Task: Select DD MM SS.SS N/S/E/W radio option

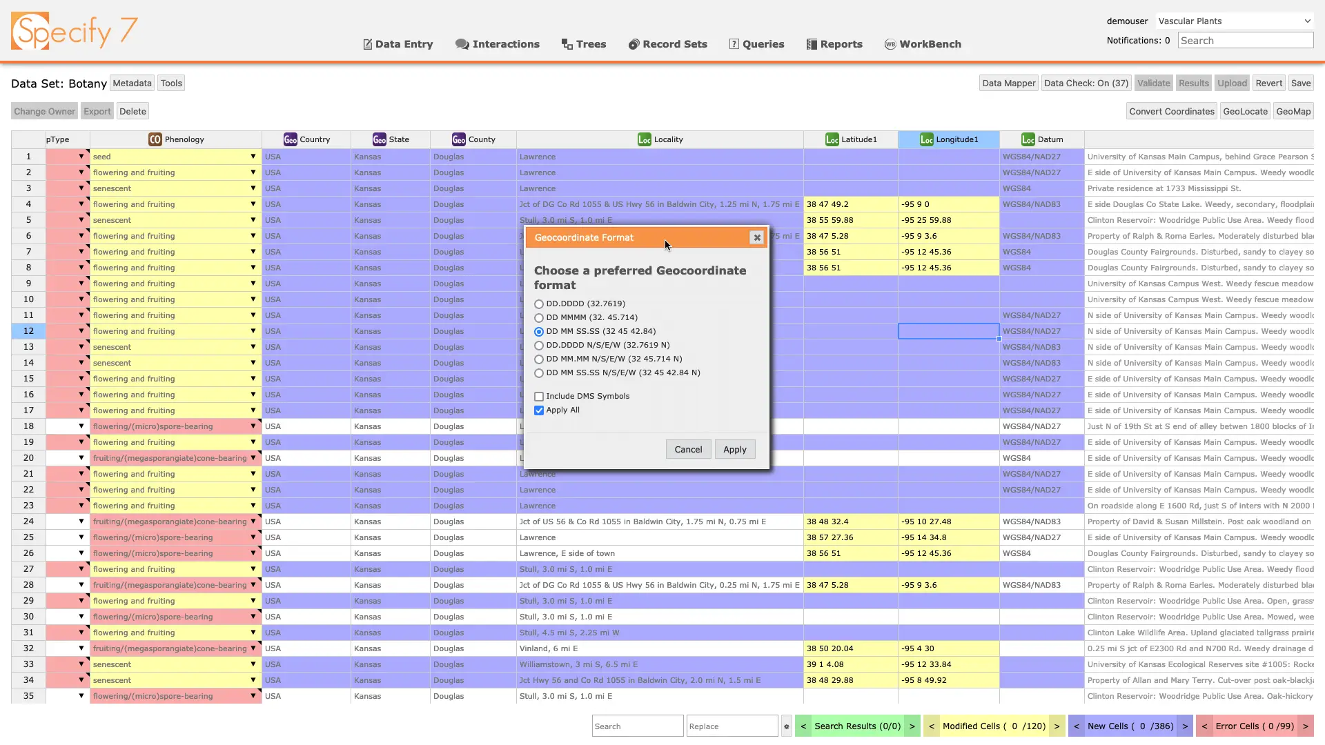Action: (x=539, y=373)
